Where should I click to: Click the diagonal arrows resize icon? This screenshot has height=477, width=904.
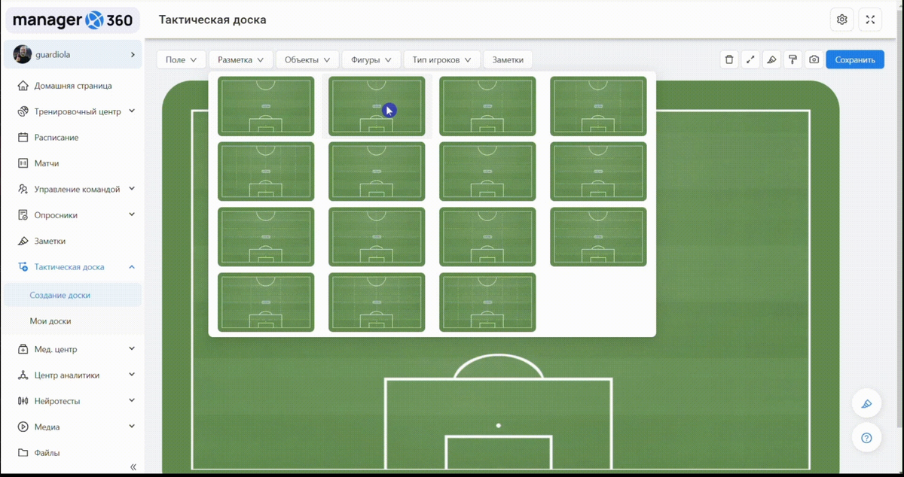[x=750, y=59]
